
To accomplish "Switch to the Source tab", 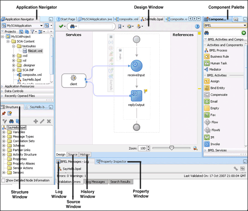I will tap(73, 155).
